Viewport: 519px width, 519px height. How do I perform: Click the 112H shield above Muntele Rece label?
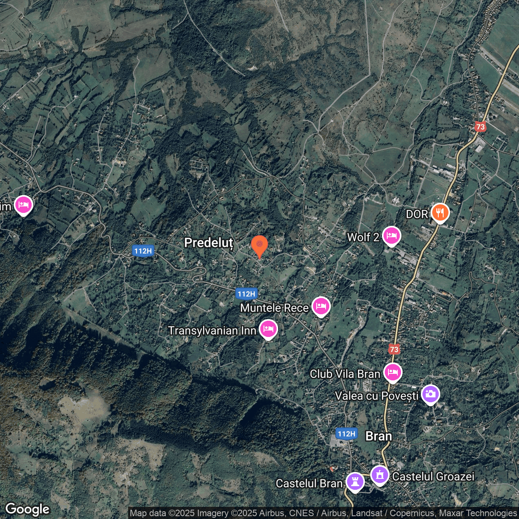pos(247,294)
